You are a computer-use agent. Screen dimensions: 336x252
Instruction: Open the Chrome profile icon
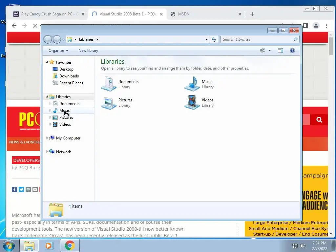(316, 26)
